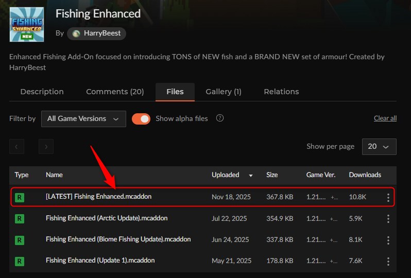Expand game versions for [LATEST] Fishing Enhanced row
Viewport: 411px width, 278px height.
click(x=334, y=197)
